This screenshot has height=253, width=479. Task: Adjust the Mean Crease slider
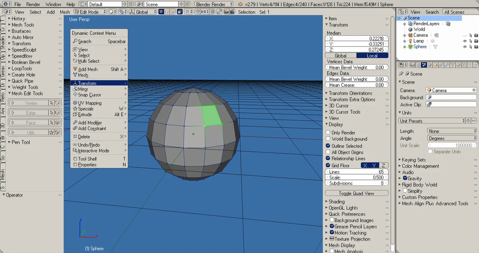click(x=357, y=85)
